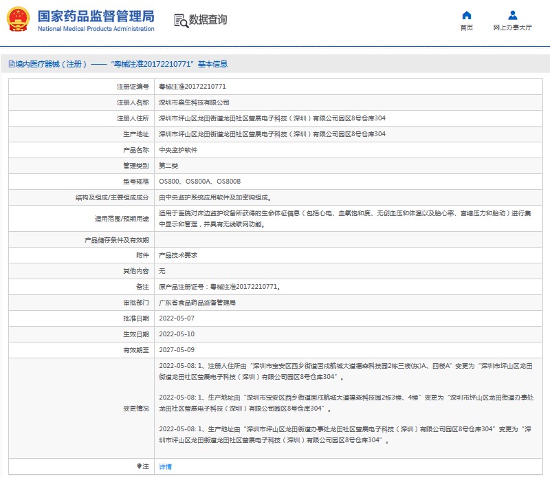550x478 pixels.
Task: Click registration number 粤械注准20172210771 in first row
Action: tap(192, 87)
